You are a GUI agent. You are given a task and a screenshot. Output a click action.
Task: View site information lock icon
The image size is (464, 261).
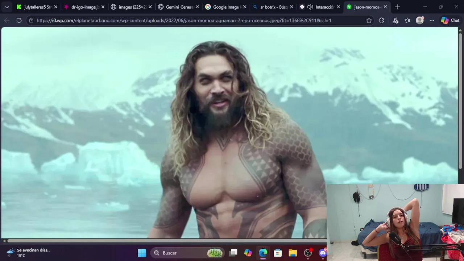pyautogui.click(x=31, y=20)
